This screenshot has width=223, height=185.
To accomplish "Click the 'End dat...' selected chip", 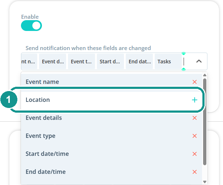I will click(139, 62).
